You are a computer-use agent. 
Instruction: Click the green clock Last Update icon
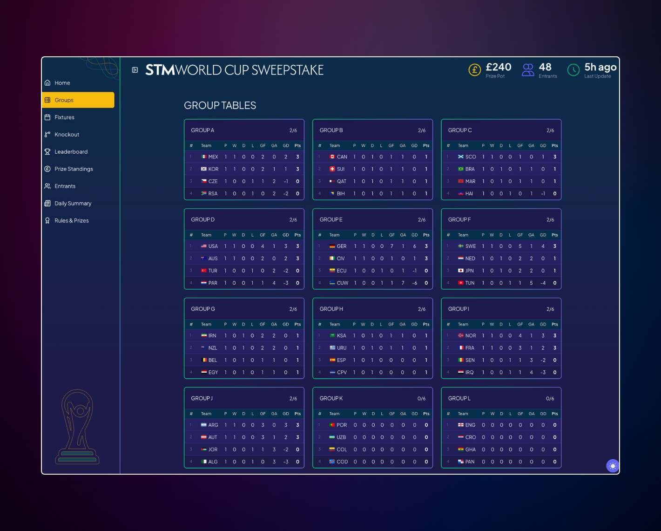point(573,70)
